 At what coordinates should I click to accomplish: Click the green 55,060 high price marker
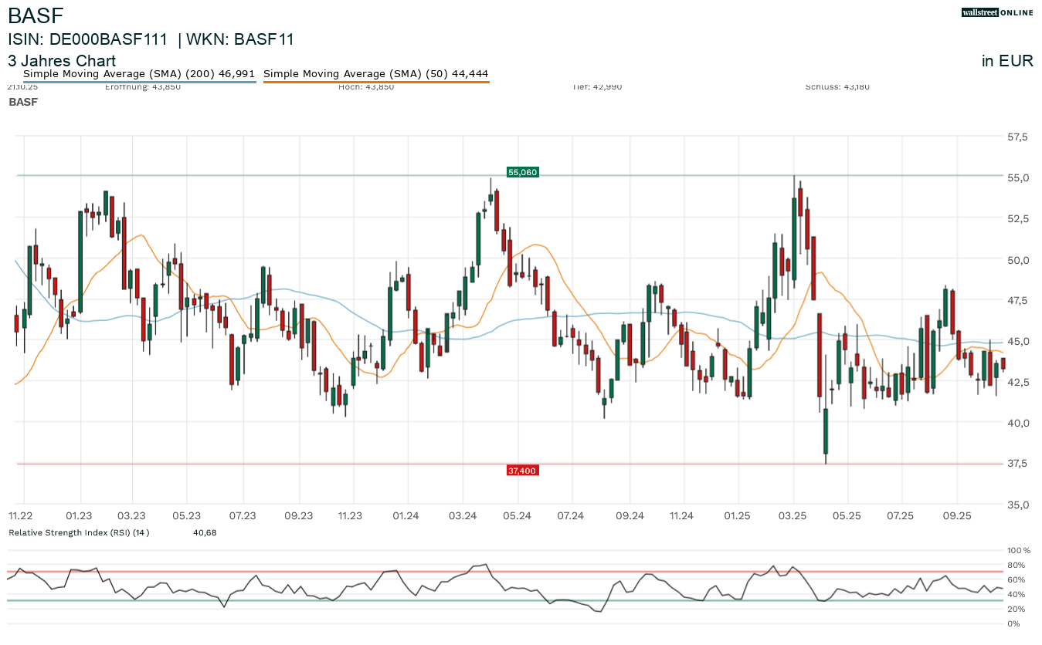coord(522,172)
